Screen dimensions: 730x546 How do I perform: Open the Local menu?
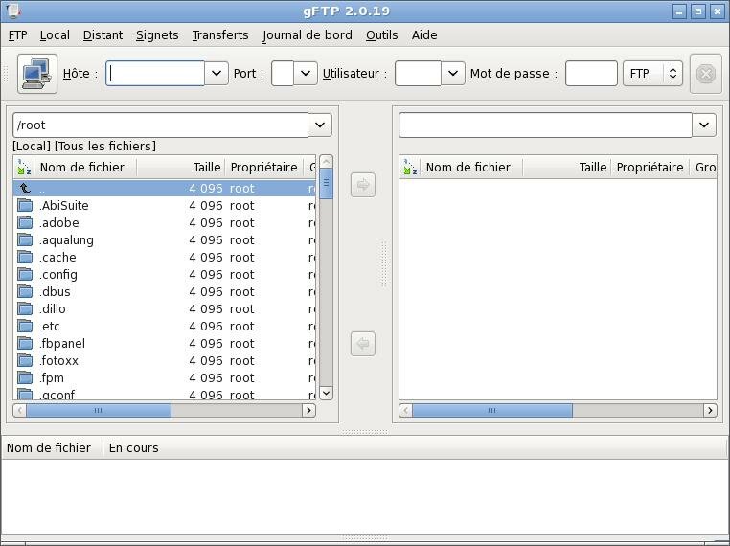click(55, 35)
